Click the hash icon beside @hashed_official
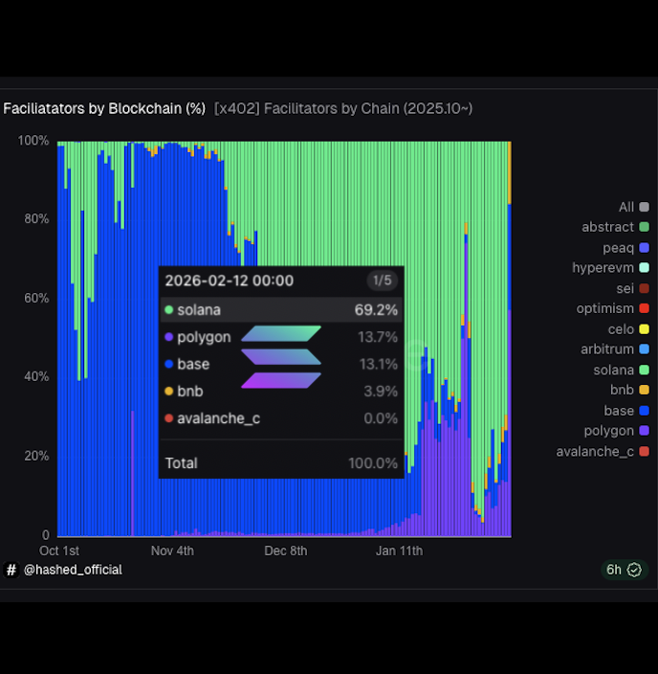Image resolution: width=658 pixels, height=674 pixels. point(11,570)
